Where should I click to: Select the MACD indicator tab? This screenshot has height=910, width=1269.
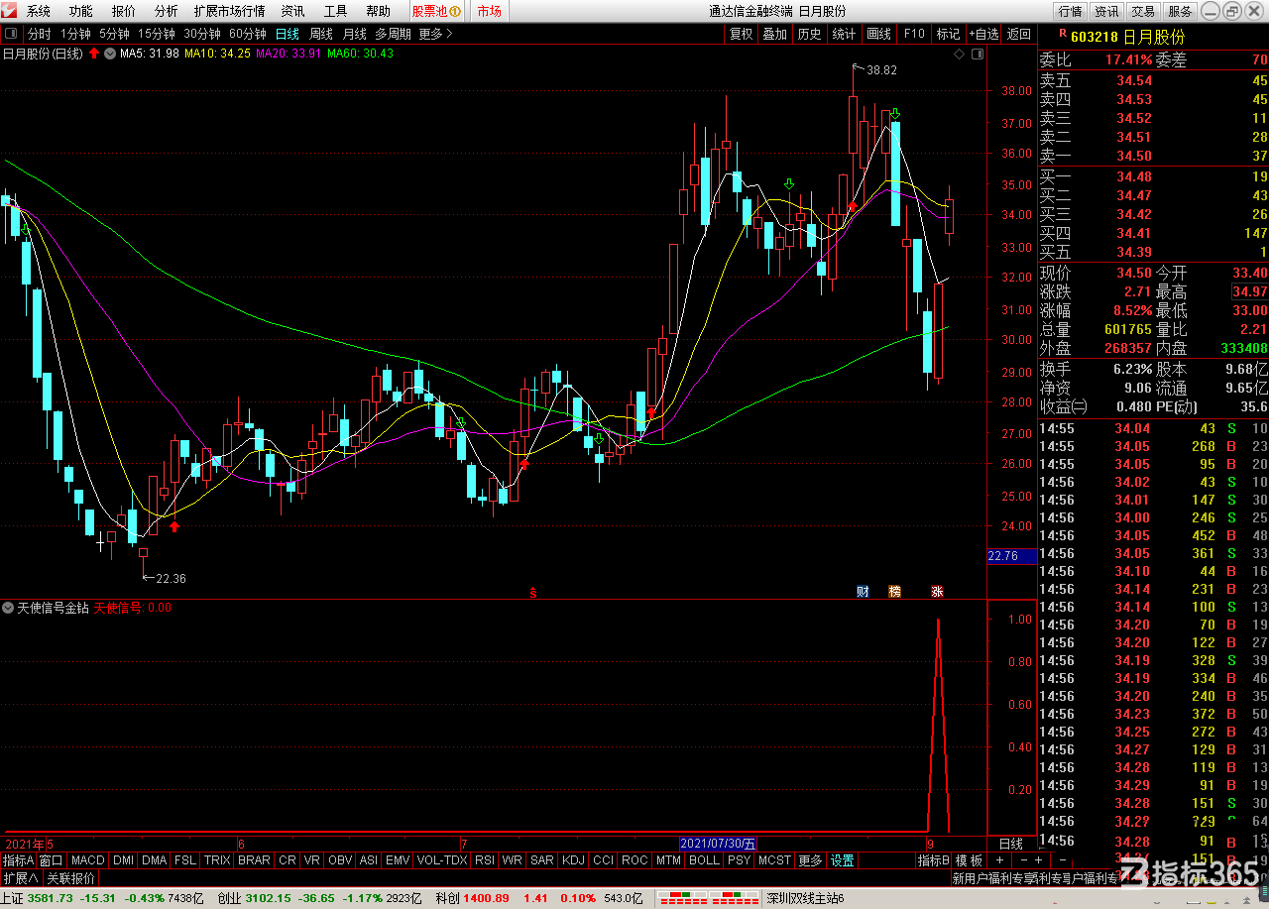[88, 860]
